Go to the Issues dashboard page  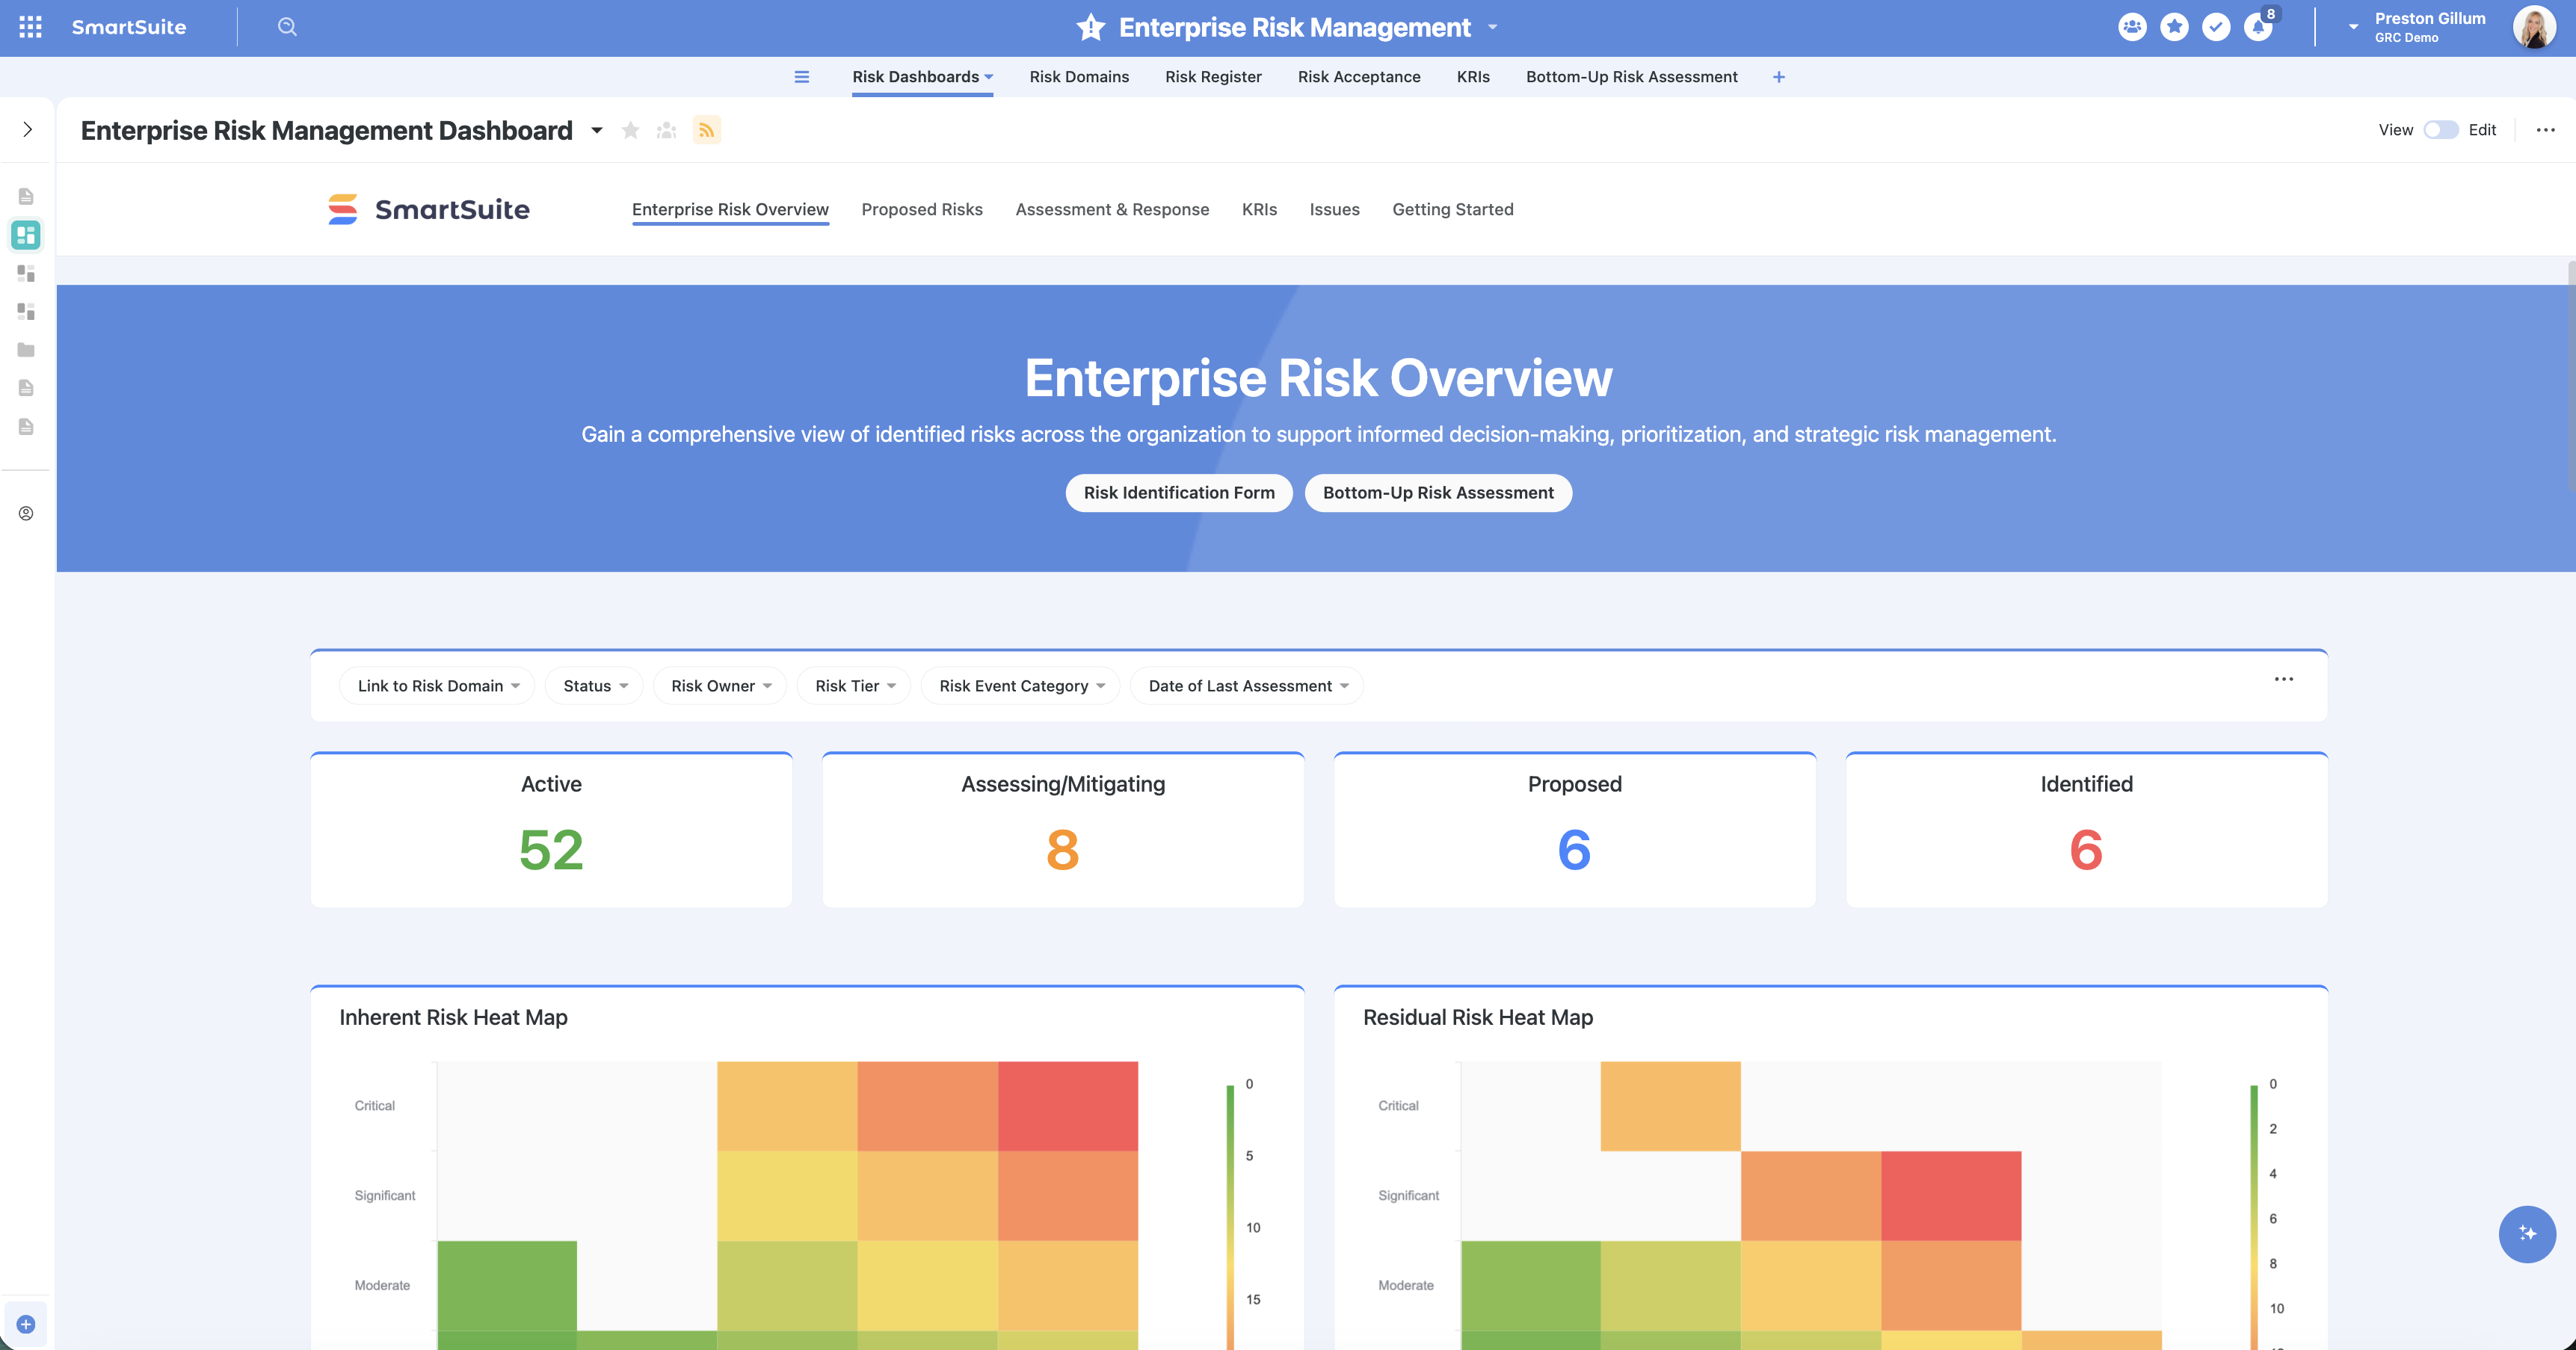coord(1334,209)
